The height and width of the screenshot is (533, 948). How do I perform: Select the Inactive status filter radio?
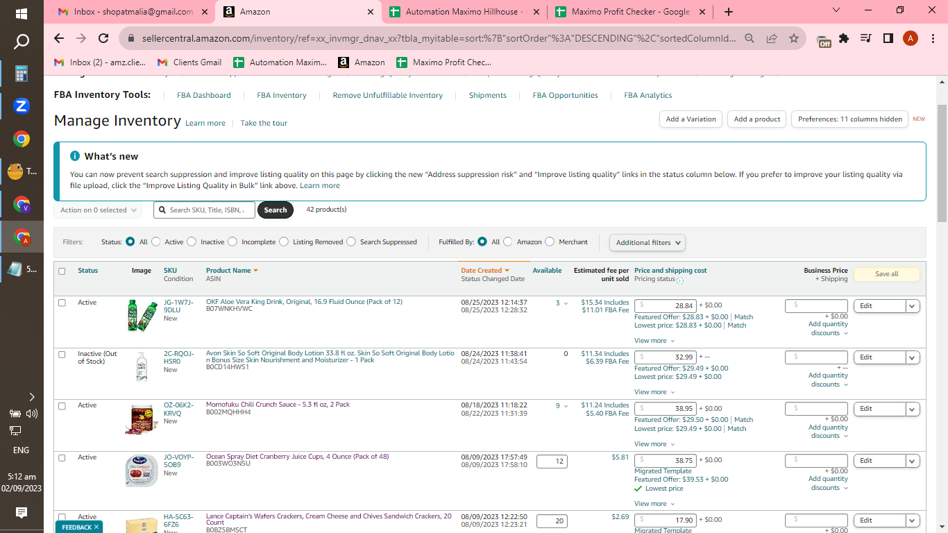(x=192, y=242)
